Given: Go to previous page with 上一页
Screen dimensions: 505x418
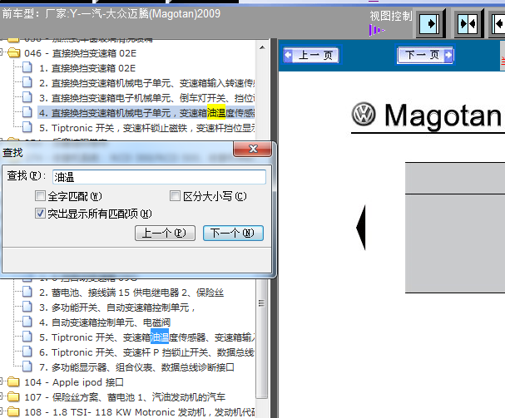Looking at the screenshot, I should (312, 55).
